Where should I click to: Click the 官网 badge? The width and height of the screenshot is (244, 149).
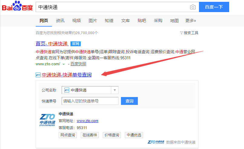[76, 44]
